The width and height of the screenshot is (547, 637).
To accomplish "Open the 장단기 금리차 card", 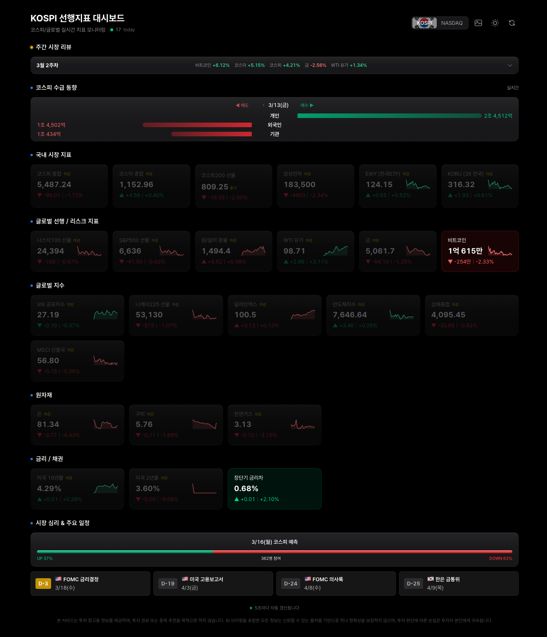I will pos(274,488).
